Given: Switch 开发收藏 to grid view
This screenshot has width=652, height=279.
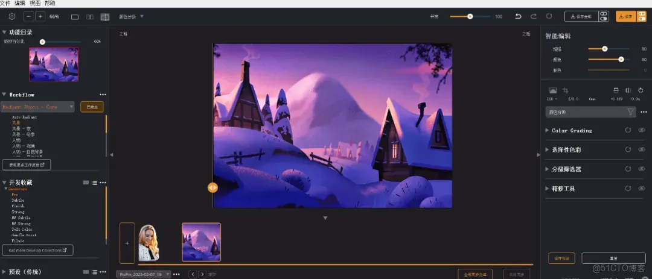Looking at the screenshot, I should click(x=86, y=183).
